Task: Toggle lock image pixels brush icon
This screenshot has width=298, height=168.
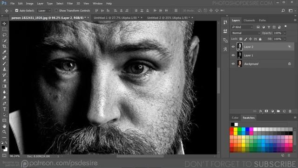Action: pyautogui.click(x=246, y=39)
